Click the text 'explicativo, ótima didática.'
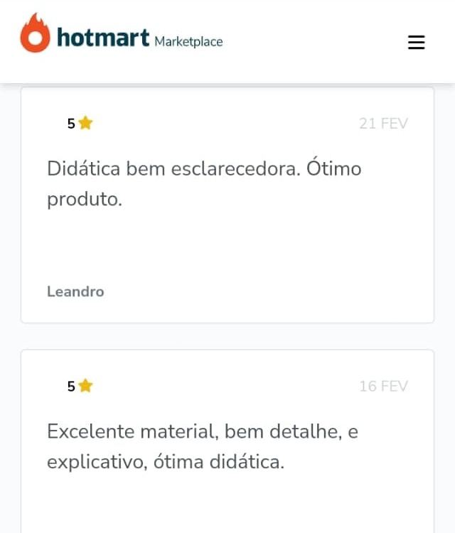 [x=166, y=462]
